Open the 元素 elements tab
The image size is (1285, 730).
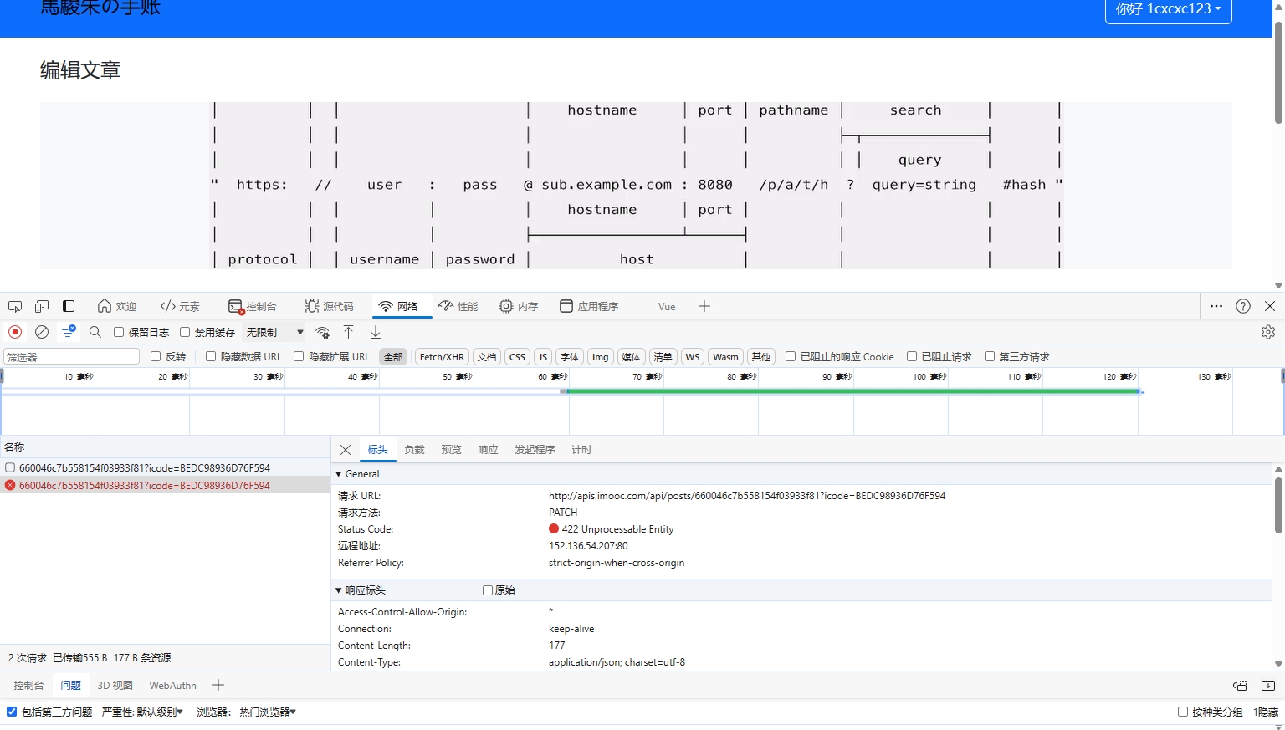click(x=180, y=306)
